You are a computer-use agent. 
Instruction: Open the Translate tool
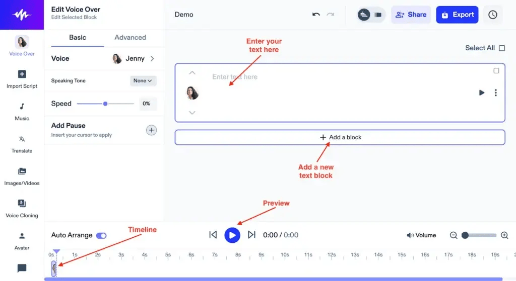(22, 144)
